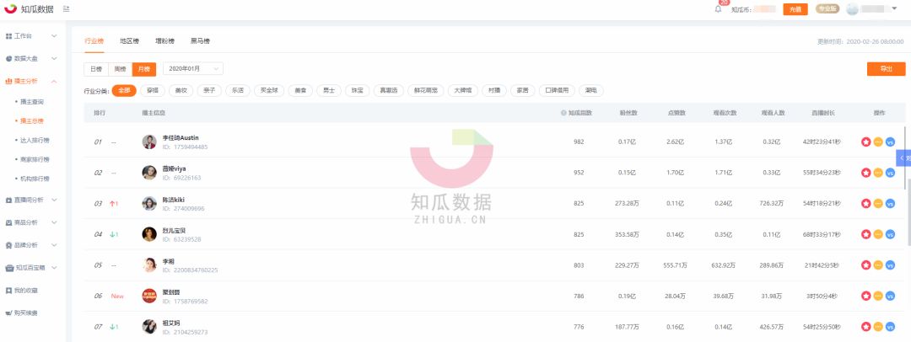Open the 2020年01月 month dropdown
911x342 pixels.
[193, 69]
